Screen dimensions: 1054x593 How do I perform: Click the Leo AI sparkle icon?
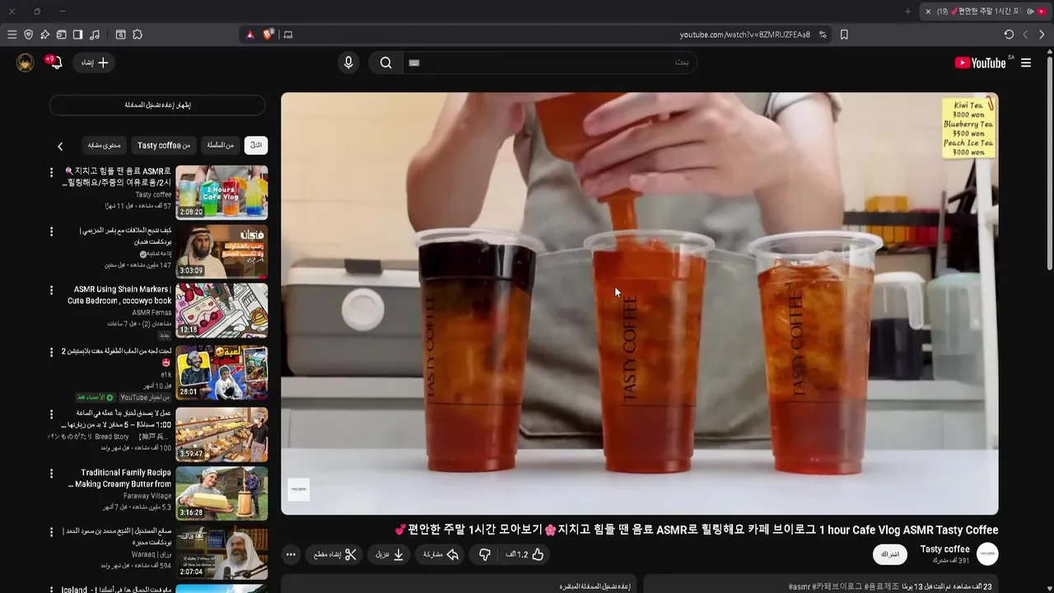coord(44,35)
